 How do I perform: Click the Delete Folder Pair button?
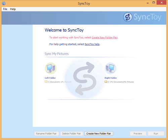click(72, 134)
